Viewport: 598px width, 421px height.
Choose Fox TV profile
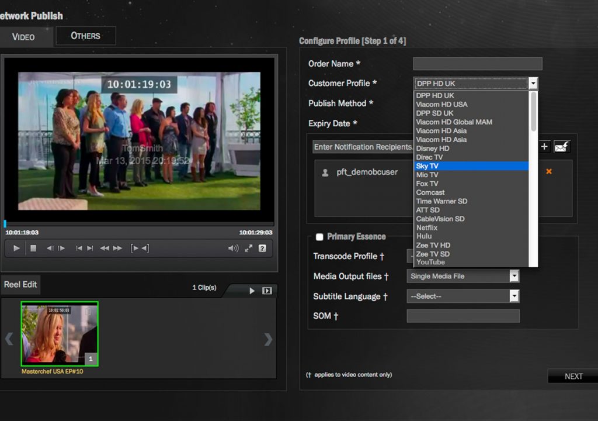(x=471, y=184)
